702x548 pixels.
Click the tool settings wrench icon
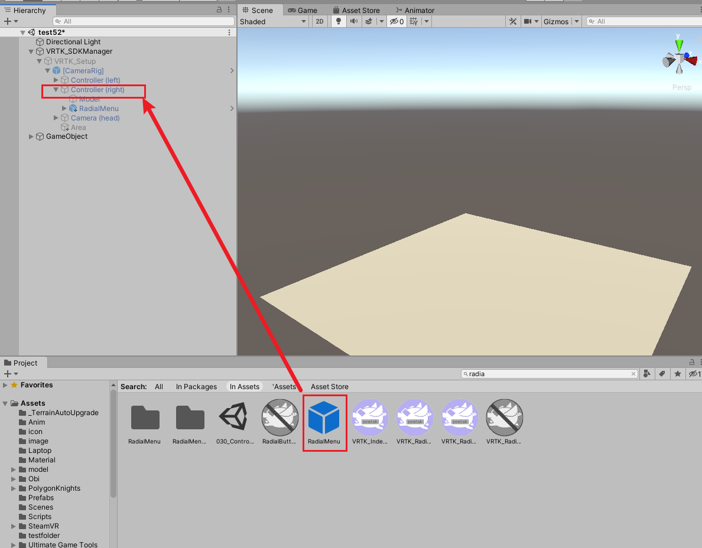pos(513,21)
